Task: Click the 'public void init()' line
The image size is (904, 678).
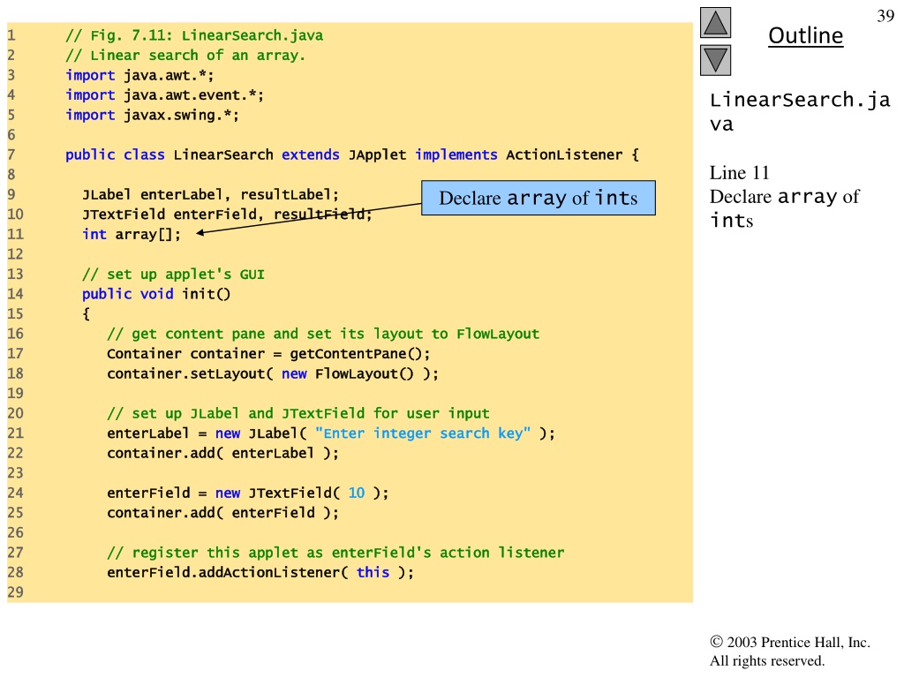Action: (x=156, y=294)
